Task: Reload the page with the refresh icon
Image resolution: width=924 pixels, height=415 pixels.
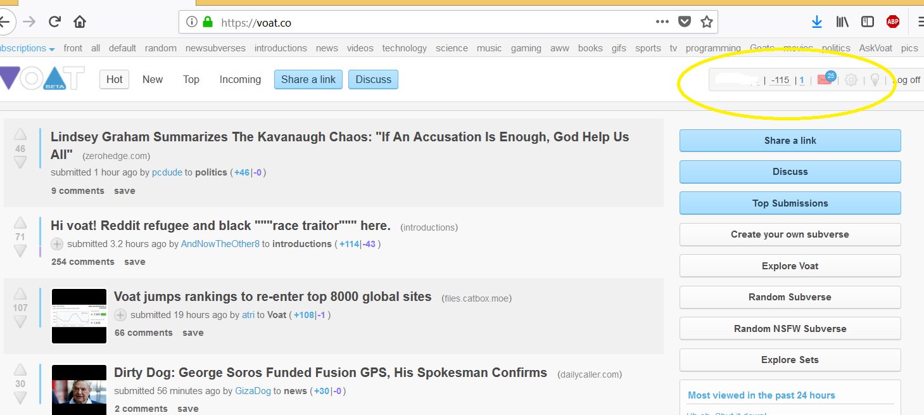Action: 54,22
